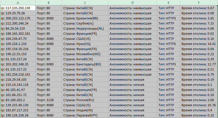The width and height of the screenshot is (218, 118).
Task: Click the Бразилия(BR) country cell
Action: 85,18
